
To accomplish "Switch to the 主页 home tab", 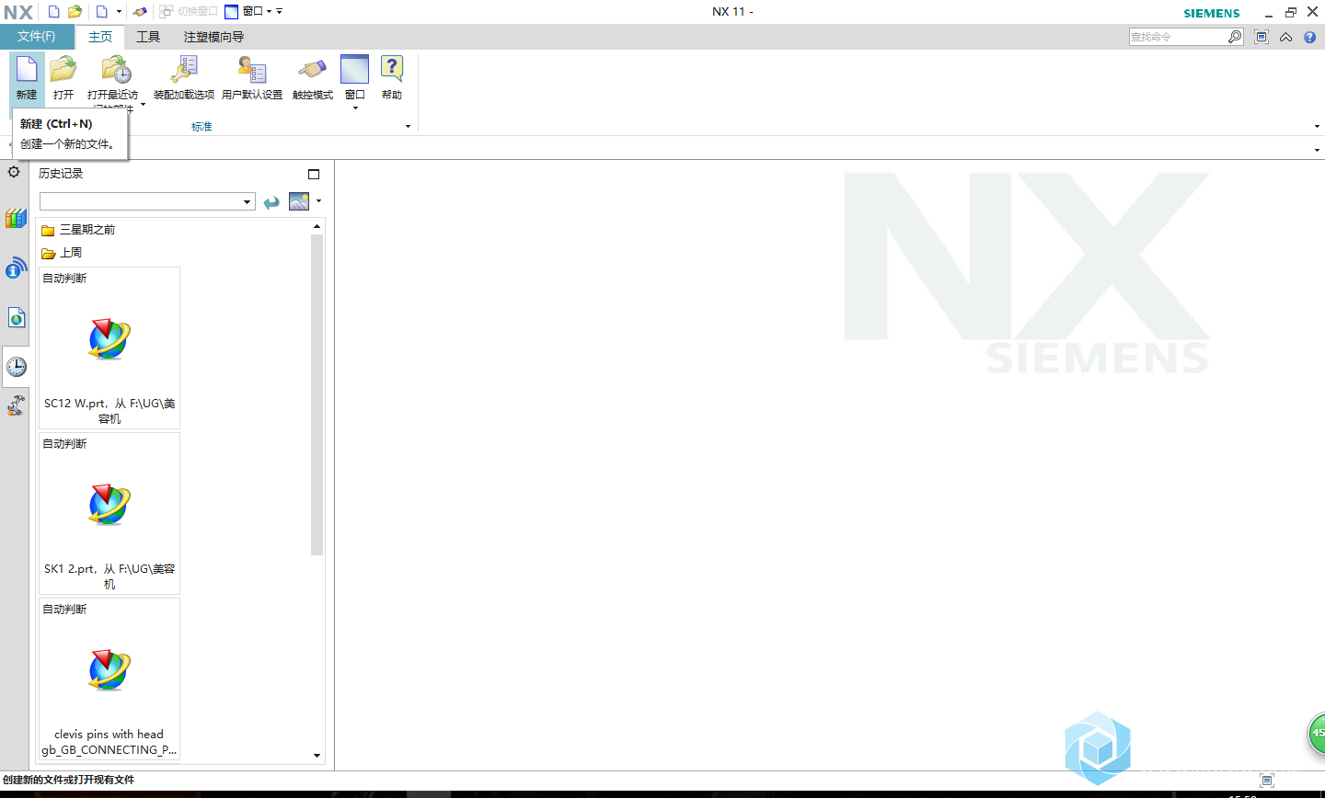I will pyautogui.click(x=100, y=37).
